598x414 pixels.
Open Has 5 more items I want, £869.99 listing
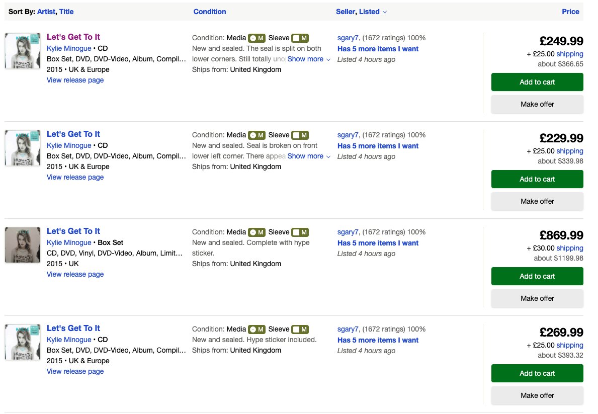point(378,242)
